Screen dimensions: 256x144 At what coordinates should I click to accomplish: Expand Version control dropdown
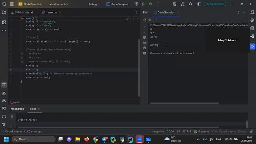[60, 4]
